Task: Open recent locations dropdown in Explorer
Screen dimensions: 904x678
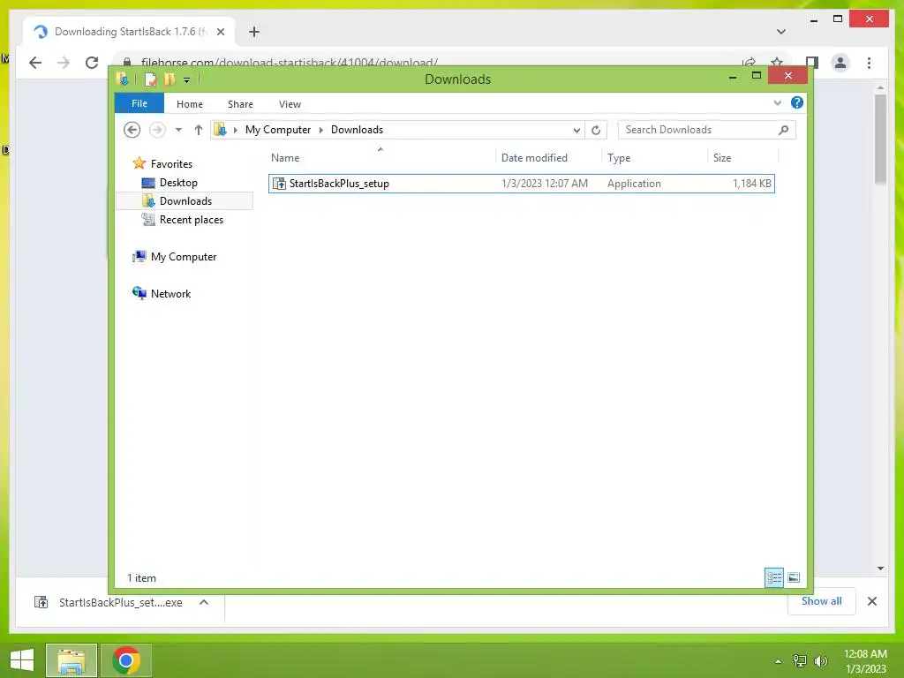Action: click(178, 130)
